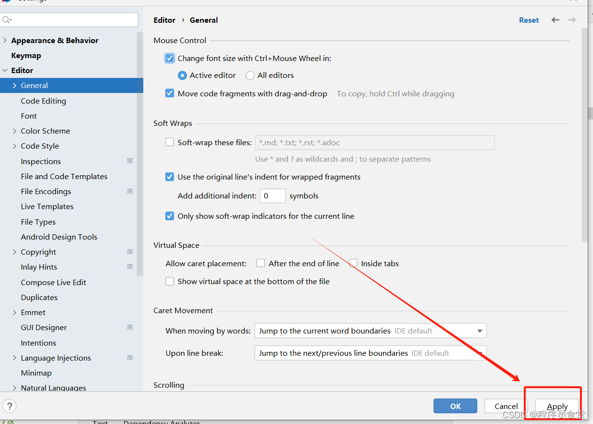Open the help question mark button
Image resolution: width=593 pixels, height=424 pixels.
tap(9, 406)
